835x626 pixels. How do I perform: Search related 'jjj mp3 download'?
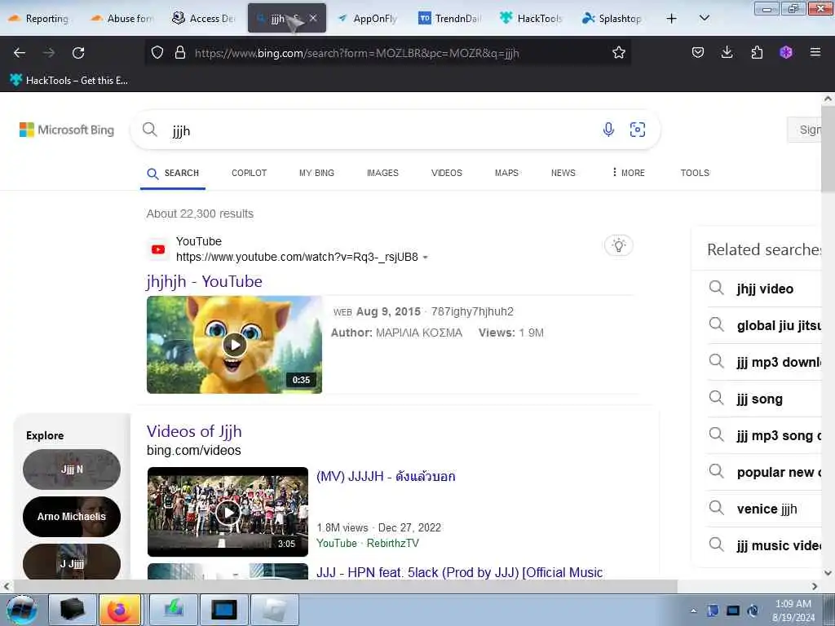(x=765, y=363)
